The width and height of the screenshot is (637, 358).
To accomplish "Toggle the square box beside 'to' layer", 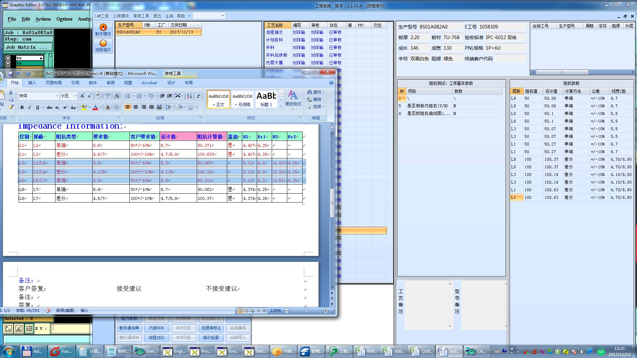I will coord(8,58).
